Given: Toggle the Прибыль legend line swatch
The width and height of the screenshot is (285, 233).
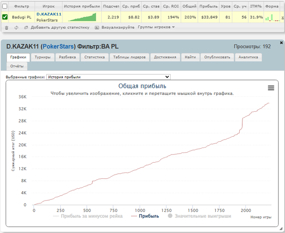Looking at the screenshot, I should tap(133, 216).
